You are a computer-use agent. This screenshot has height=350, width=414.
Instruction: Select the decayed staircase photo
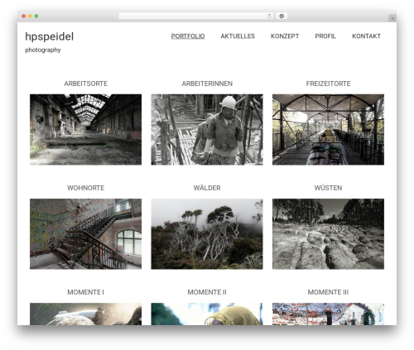pyautogui.click(x=86, y=234)
